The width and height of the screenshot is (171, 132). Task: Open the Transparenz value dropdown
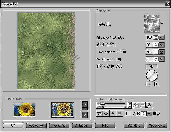coord(162,52)
